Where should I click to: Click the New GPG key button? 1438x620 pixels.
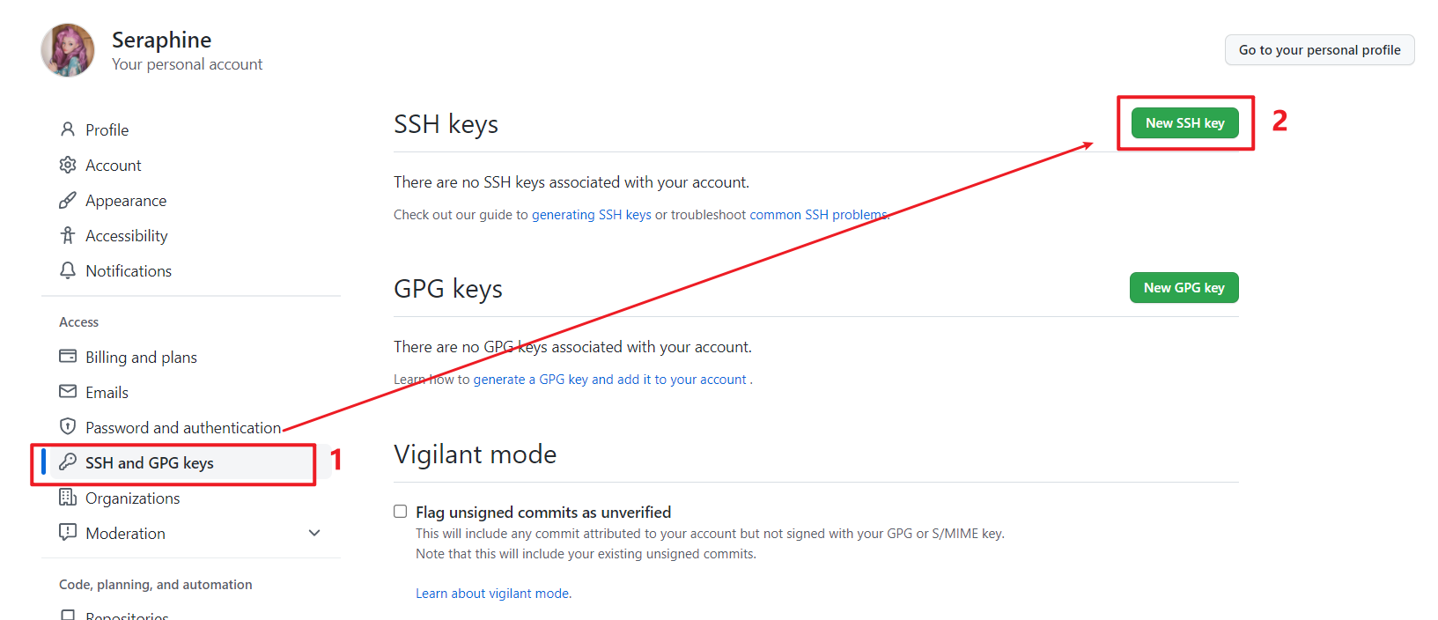click(x=1184, y=288)
